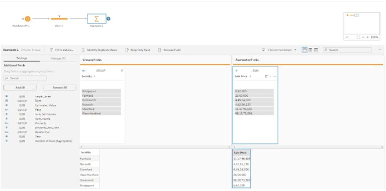
Task: Click date type icon for Date field
Action: 7,101
